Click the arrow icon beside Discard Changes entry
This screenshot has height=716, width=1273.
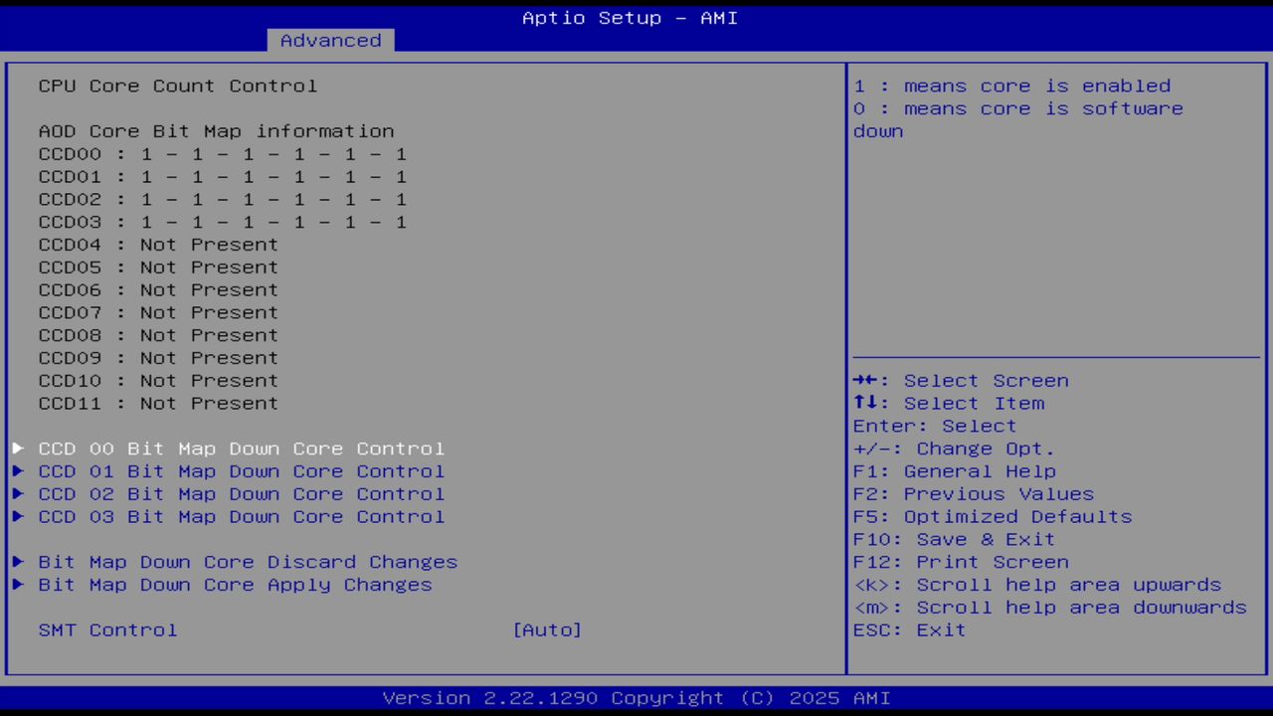coord(17,562)
